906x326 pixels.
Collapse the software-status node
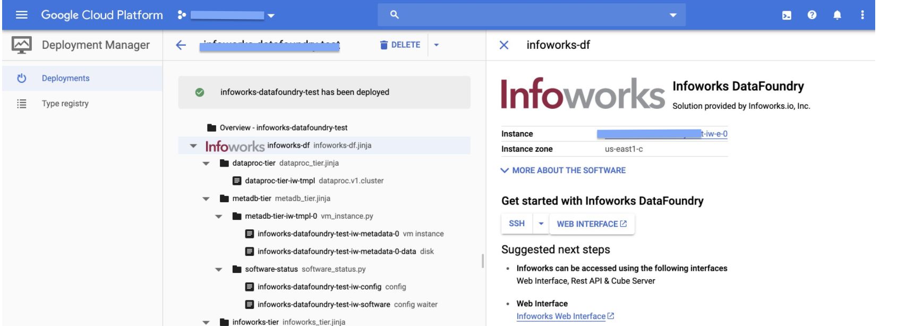(x=219, y=270)
